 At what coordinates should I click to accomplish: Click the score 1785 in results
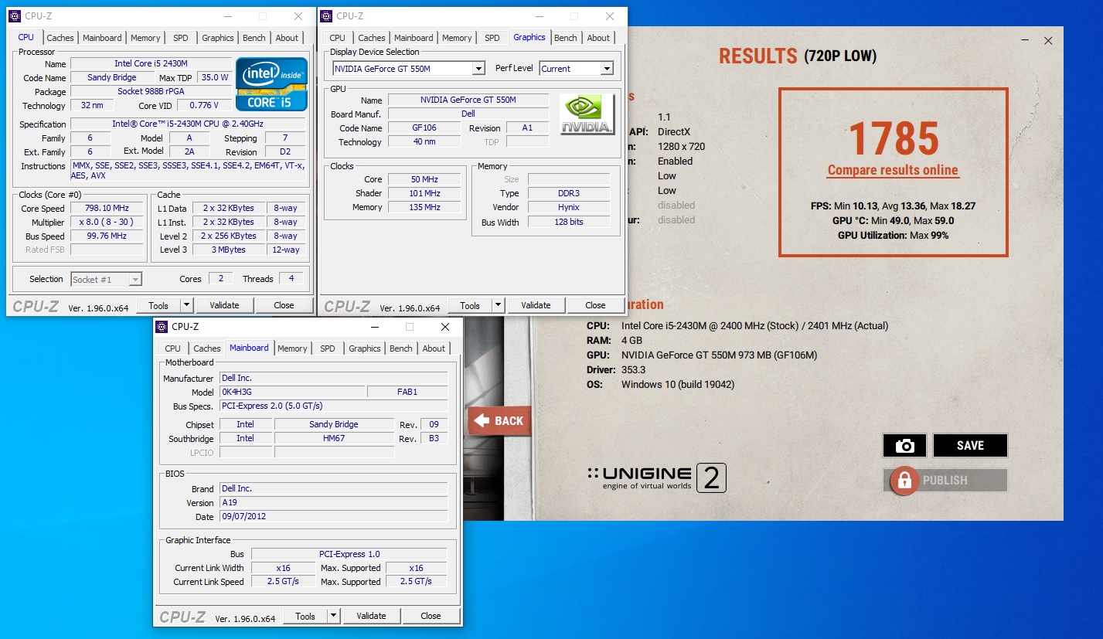pos(894,138)
